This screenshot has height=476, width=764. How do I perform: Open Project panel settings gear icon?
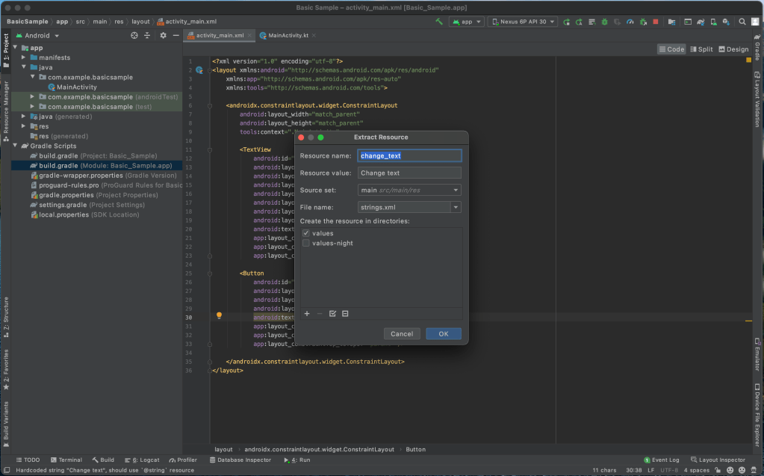click(163, 35)
